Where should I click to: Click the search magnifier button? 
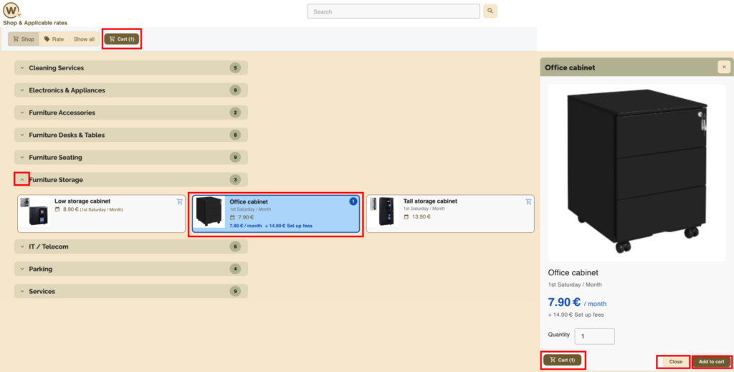point(490,11)
